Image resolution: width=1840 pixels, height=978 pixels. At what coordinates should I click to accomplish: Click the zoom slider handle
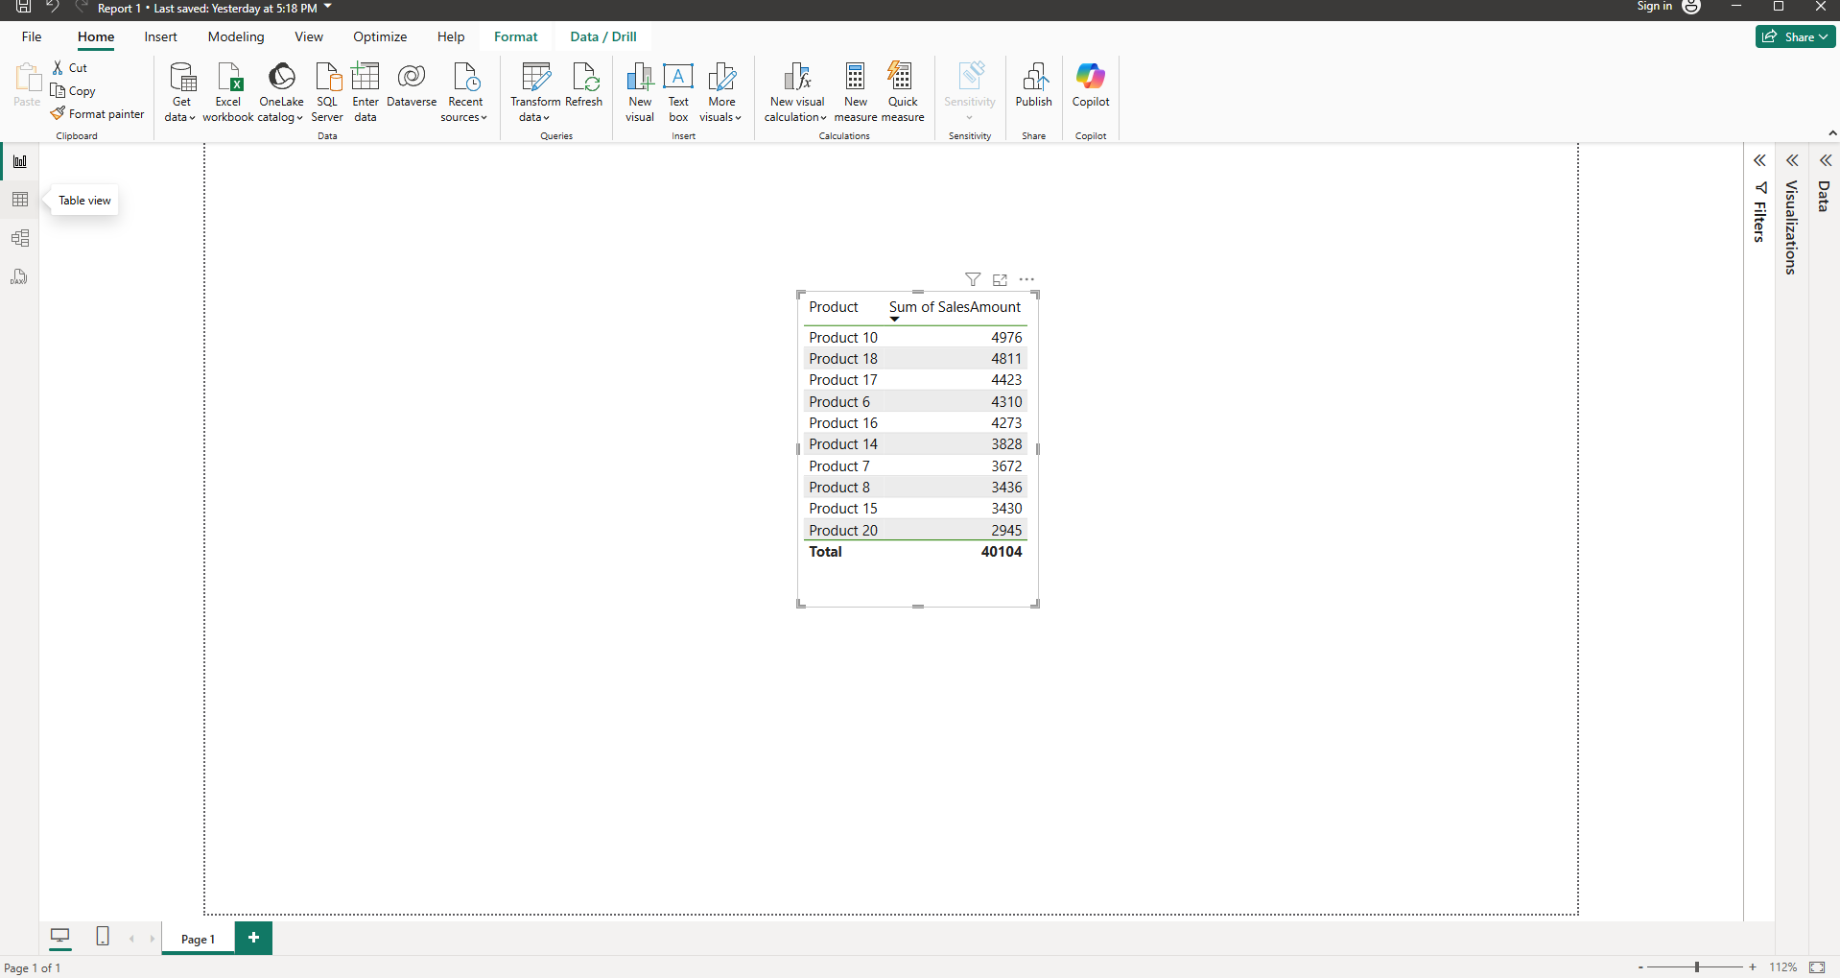1697,967
